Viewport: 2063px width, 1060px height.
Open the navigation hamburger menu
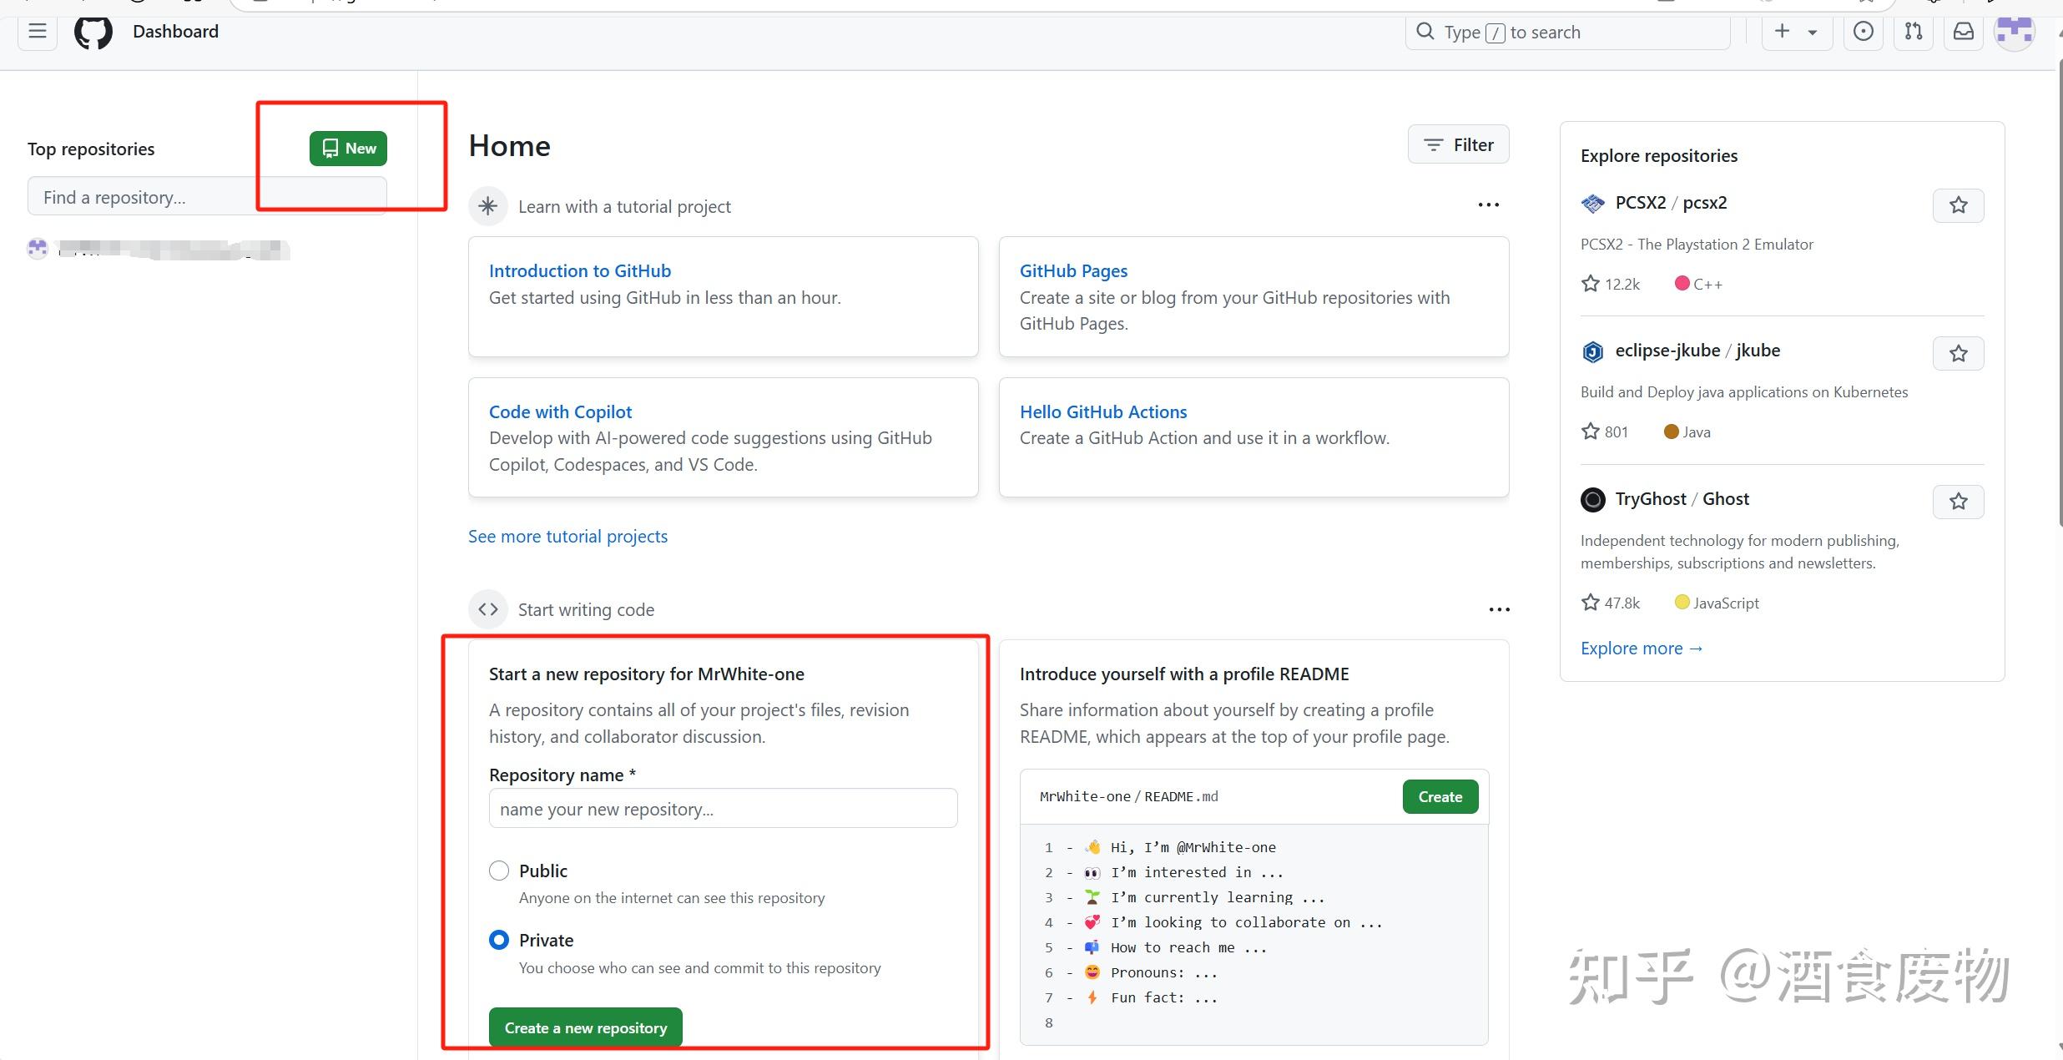pyautogui.click(x=37, y=32)
